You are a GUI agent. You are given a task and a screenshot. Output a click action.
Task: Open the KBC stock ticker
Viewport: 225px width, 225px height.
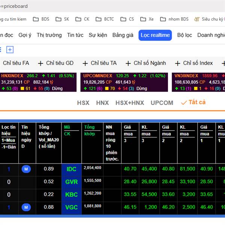click(x=72, y=195)
